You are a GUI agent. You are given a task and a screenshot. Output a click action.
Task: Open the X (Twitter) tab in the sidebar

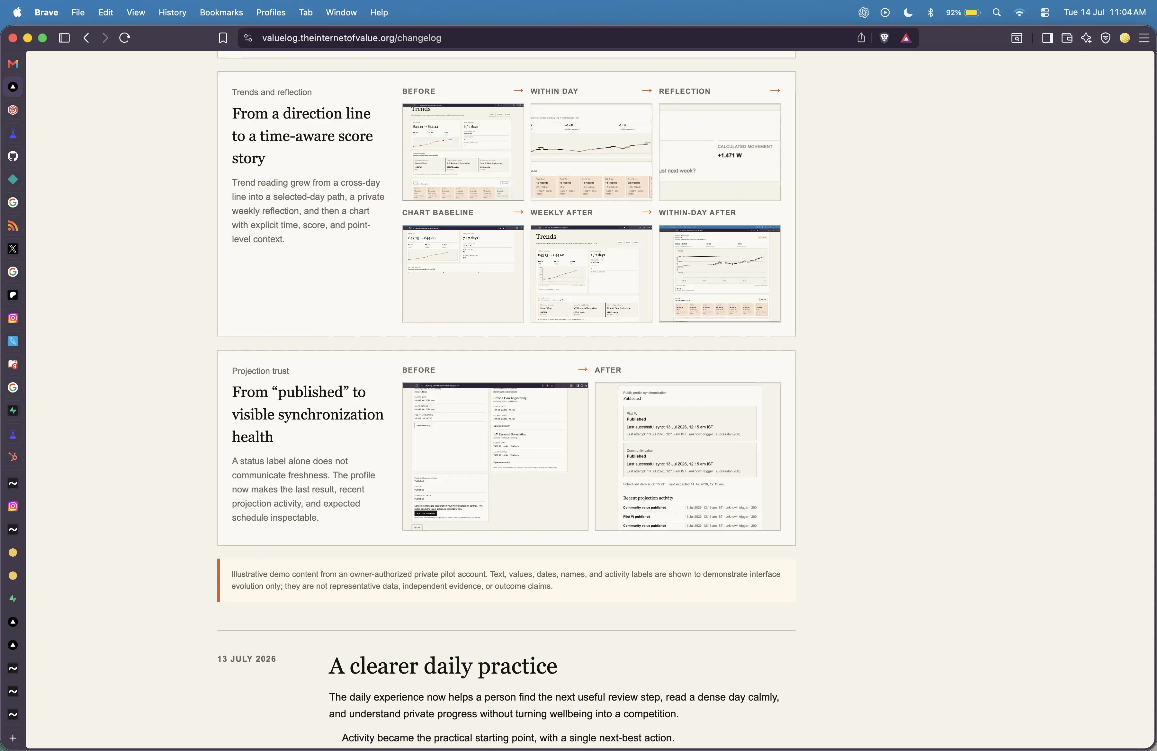[13, 249]
